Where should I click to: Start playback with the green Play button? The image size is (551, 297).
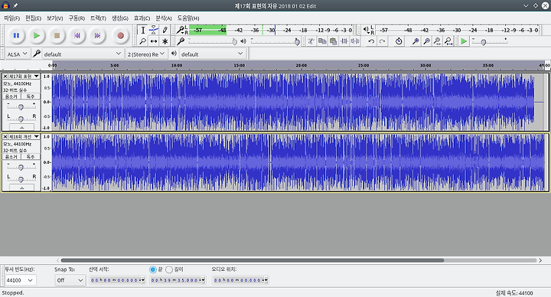coord(37,35)
